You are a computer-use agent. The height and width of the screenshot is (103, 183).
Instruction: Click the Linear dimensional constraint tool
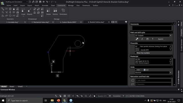(23, 11)
